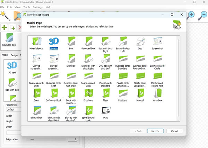Open the Edit menu

[x=9, y=7]
